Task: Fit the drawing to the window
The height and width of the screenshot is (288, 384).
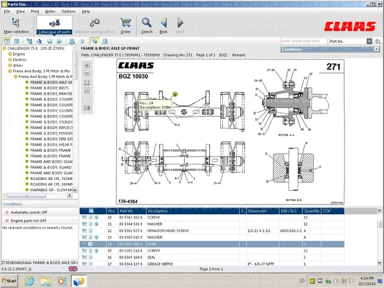Action: click(87, 83)
